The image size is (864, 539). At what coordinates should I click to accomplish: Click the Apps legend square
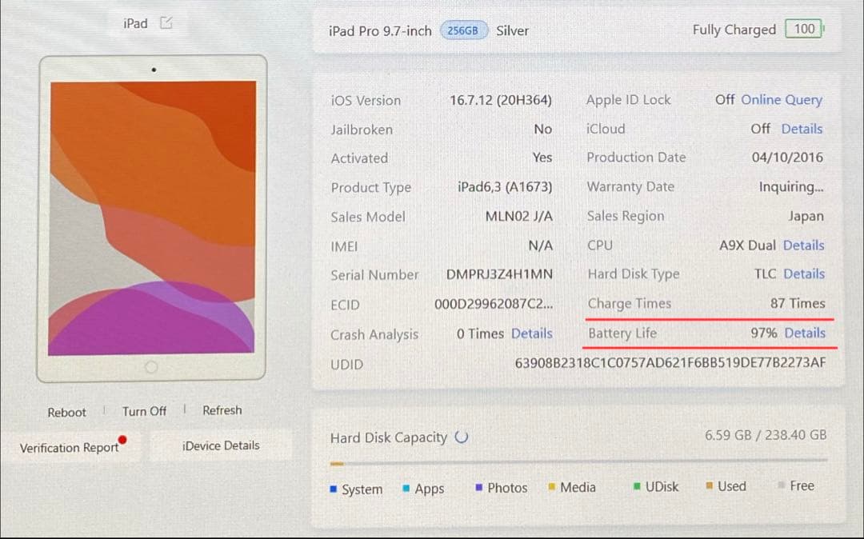click(x=405, y=487)
